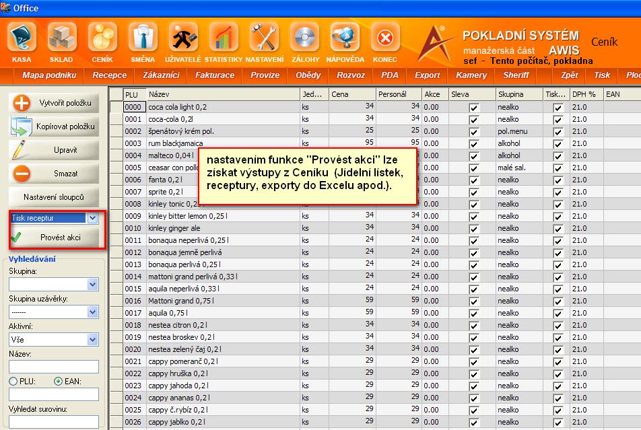Open the STATISTIKY chart icon
This screenshot has height=430, width=641.
tap(224, 38)
